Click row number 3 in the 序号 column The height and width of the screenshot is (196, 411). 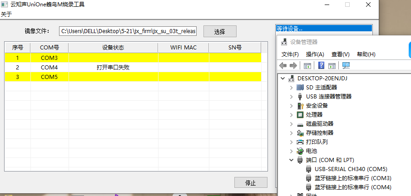[18, 77]
